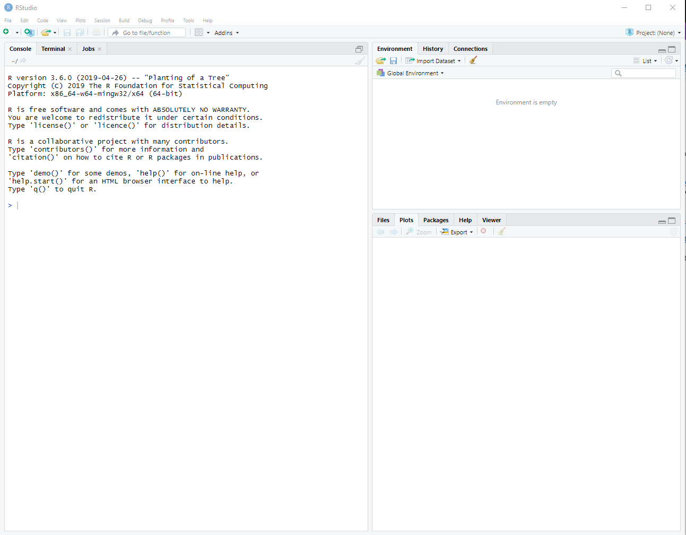Screen dimensions: 686x535
Task: Switch to the Plots tab
Action: point(406,220)
